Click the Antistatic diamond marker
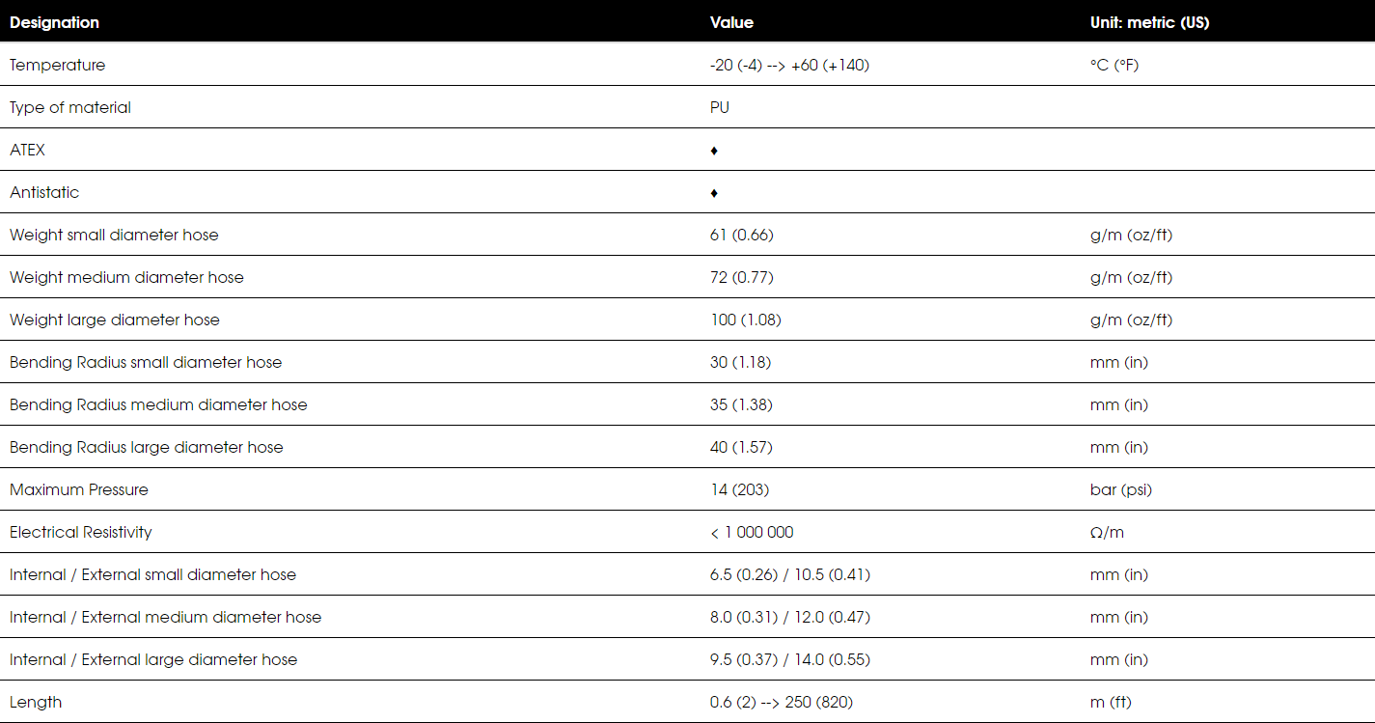The width and height of the screenshot is (1375, 723). click(x=714, y=193)
